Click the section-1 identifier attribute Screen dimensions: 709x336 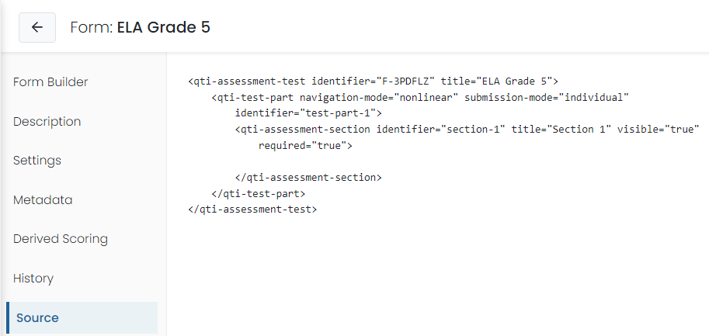(441, 130)
